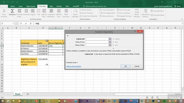Click Use in Formula option

coord(87,13)
